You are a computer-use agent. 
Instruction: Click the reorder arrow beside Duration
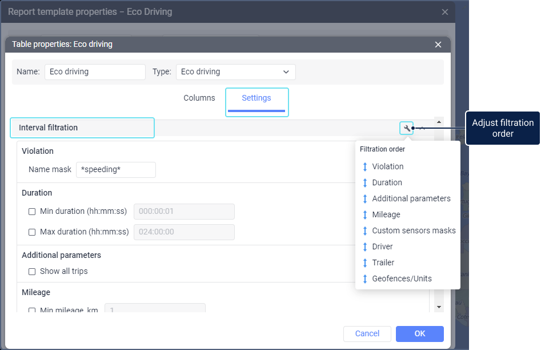(x=364, y=182)
